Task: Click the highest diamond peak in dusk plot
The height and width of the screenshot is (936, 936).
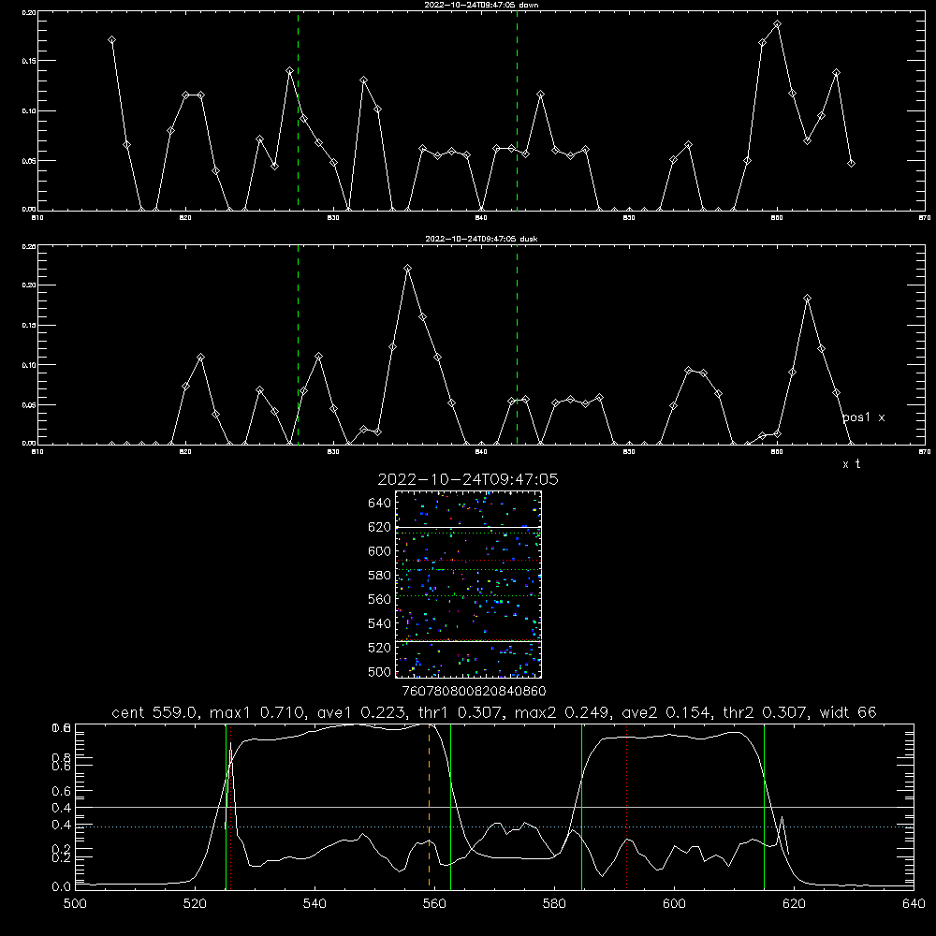Action: (x=408, y=269)
